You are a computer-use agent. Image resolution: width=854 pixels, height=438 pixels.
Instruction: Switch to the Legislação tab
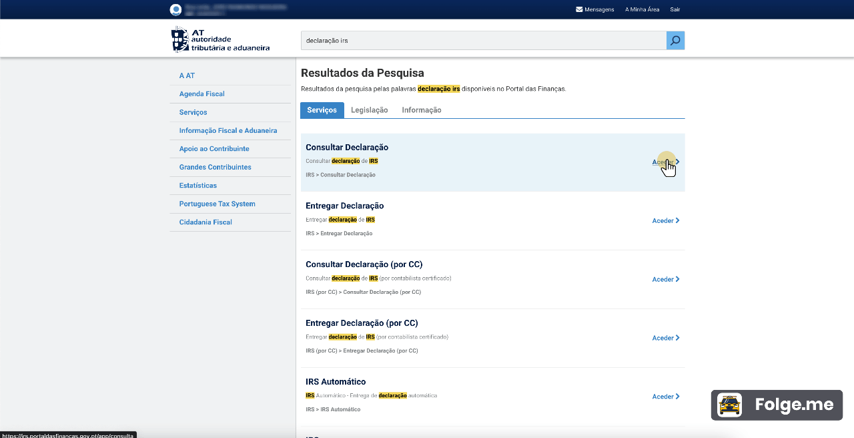pos(369,110)
